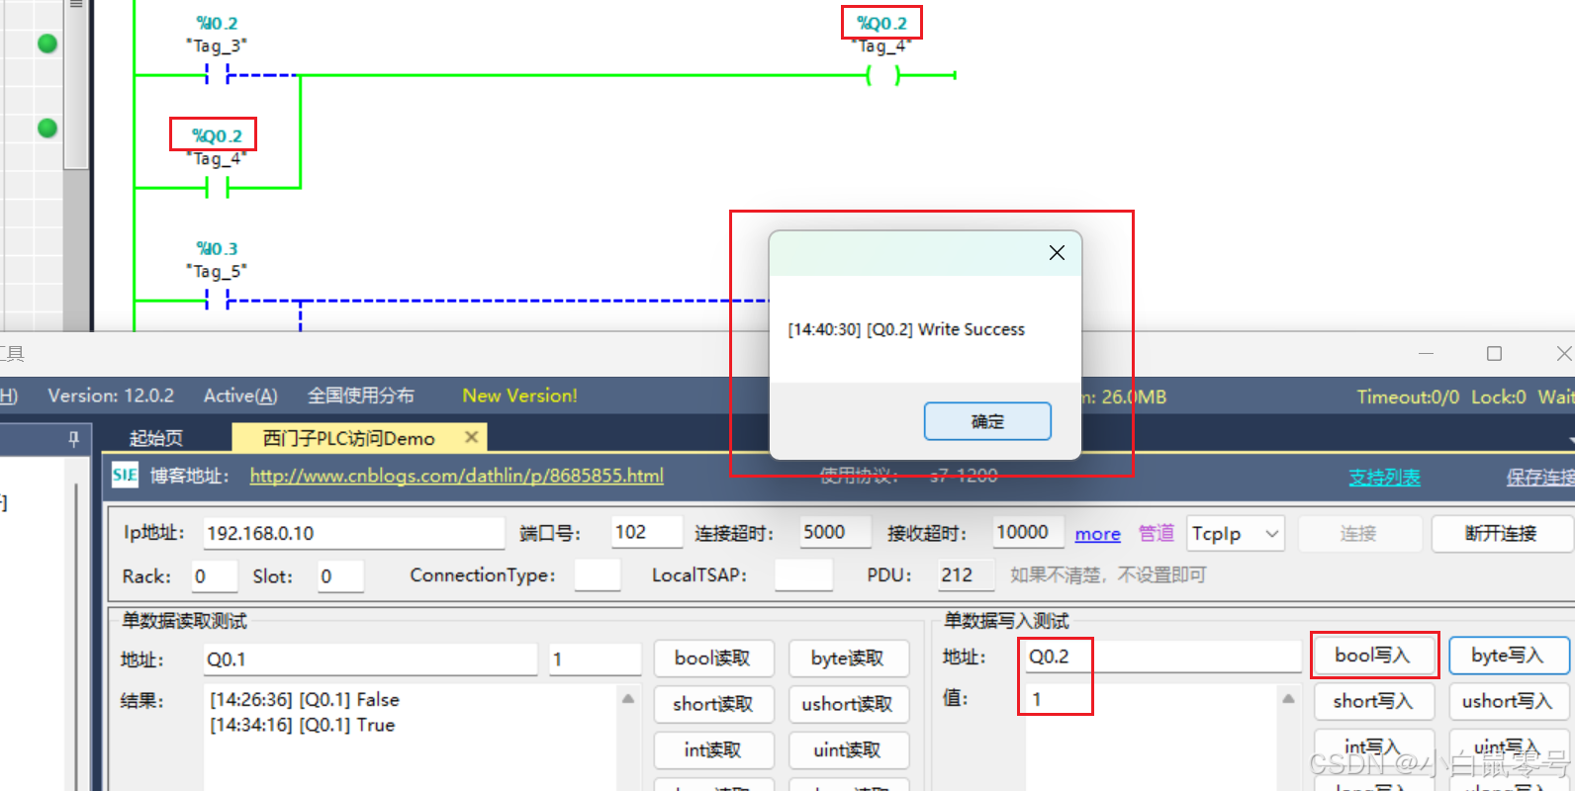Click the ushort读取 button

(848, 704)
